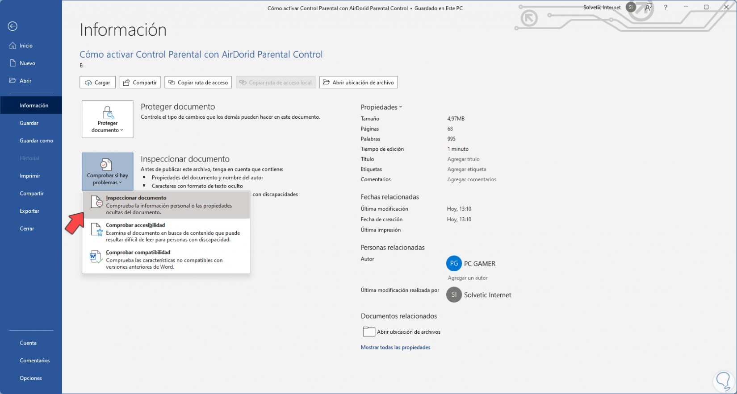Click the Agregar título field
The height and width of the screenshot is (394, 737).
(x=464, y=159)
